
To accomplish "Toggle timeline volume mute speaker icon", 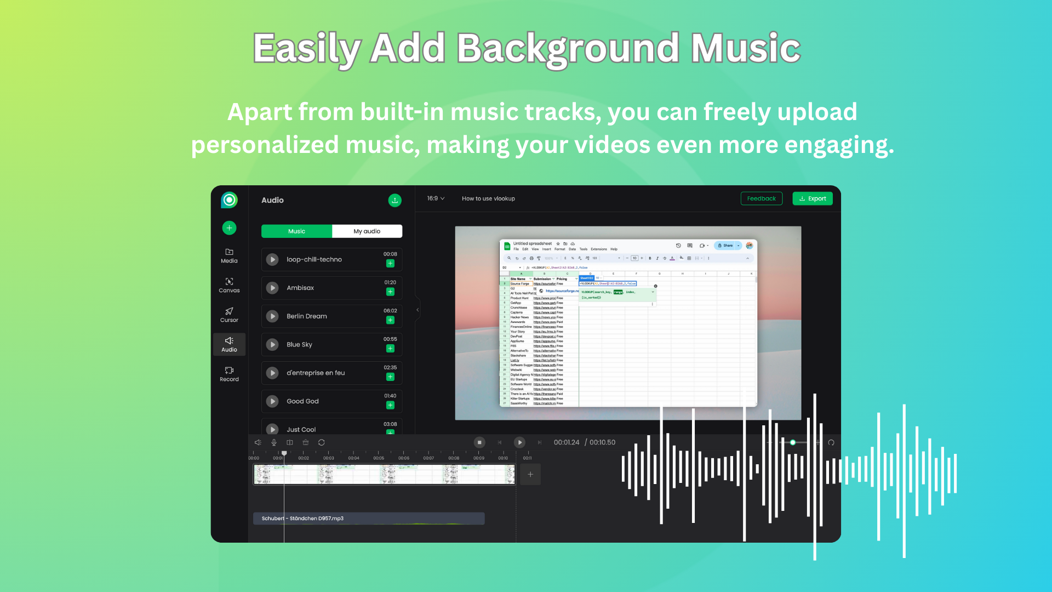I will point(258,442).
